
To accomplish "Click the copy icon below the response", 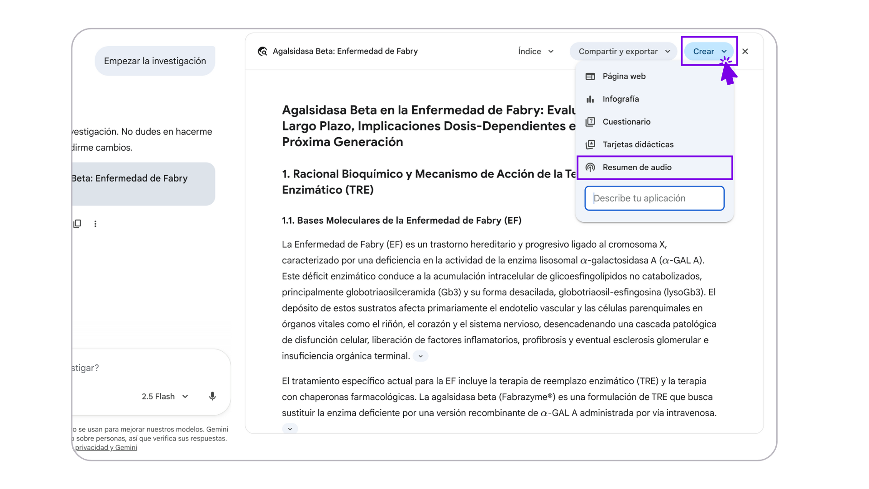I will 77,224.
